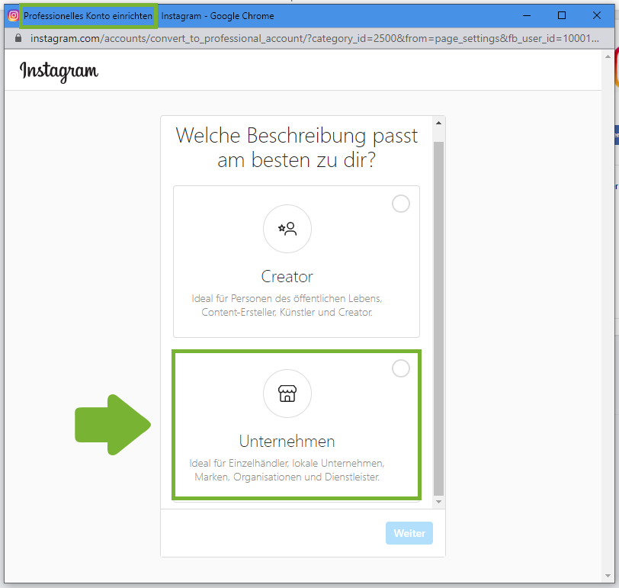The image size is (619, 588).
Task: Click the Unternehmen heading text
Action: [x=287, y=441]
